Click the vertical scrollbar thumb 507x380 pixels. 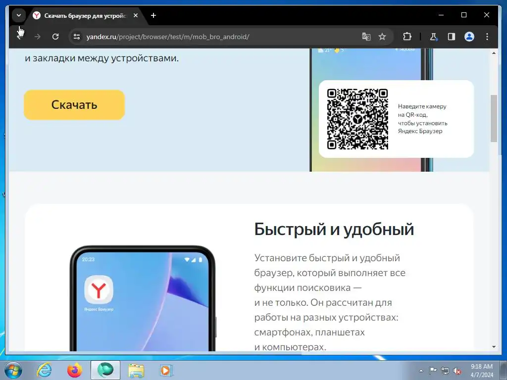[x=494, y=118]
